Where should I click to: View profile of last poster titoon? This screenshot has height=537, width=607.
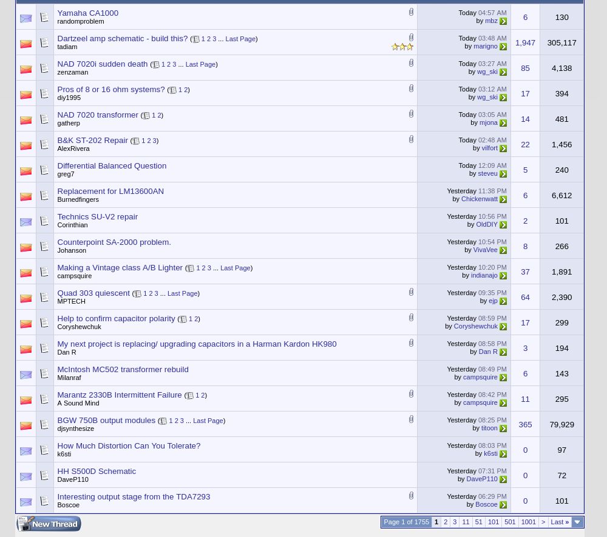point(489,428)
